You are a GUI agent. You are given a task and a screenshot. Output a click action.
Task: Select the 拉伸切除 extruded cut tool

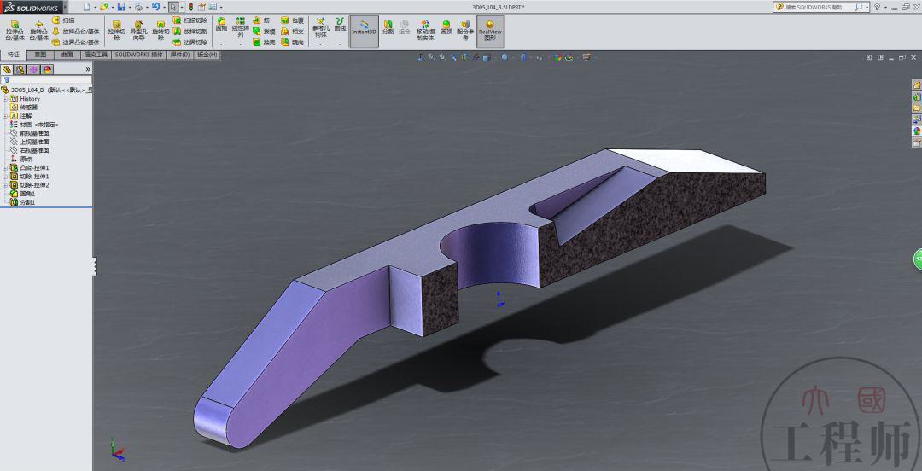(x=116, y=30)
